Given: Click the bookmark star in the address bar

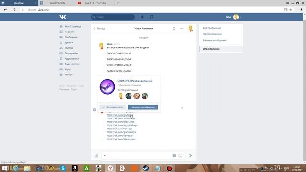Looking at the screenshot, I should (291, 10).
